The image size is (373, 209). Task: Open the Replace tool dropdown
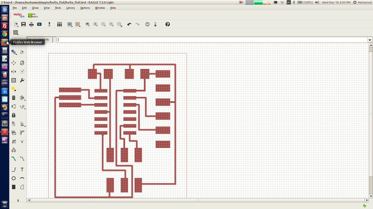(23, 107)
